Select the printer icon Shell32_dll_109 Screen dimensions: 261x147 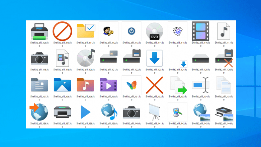tap(39, 31)
